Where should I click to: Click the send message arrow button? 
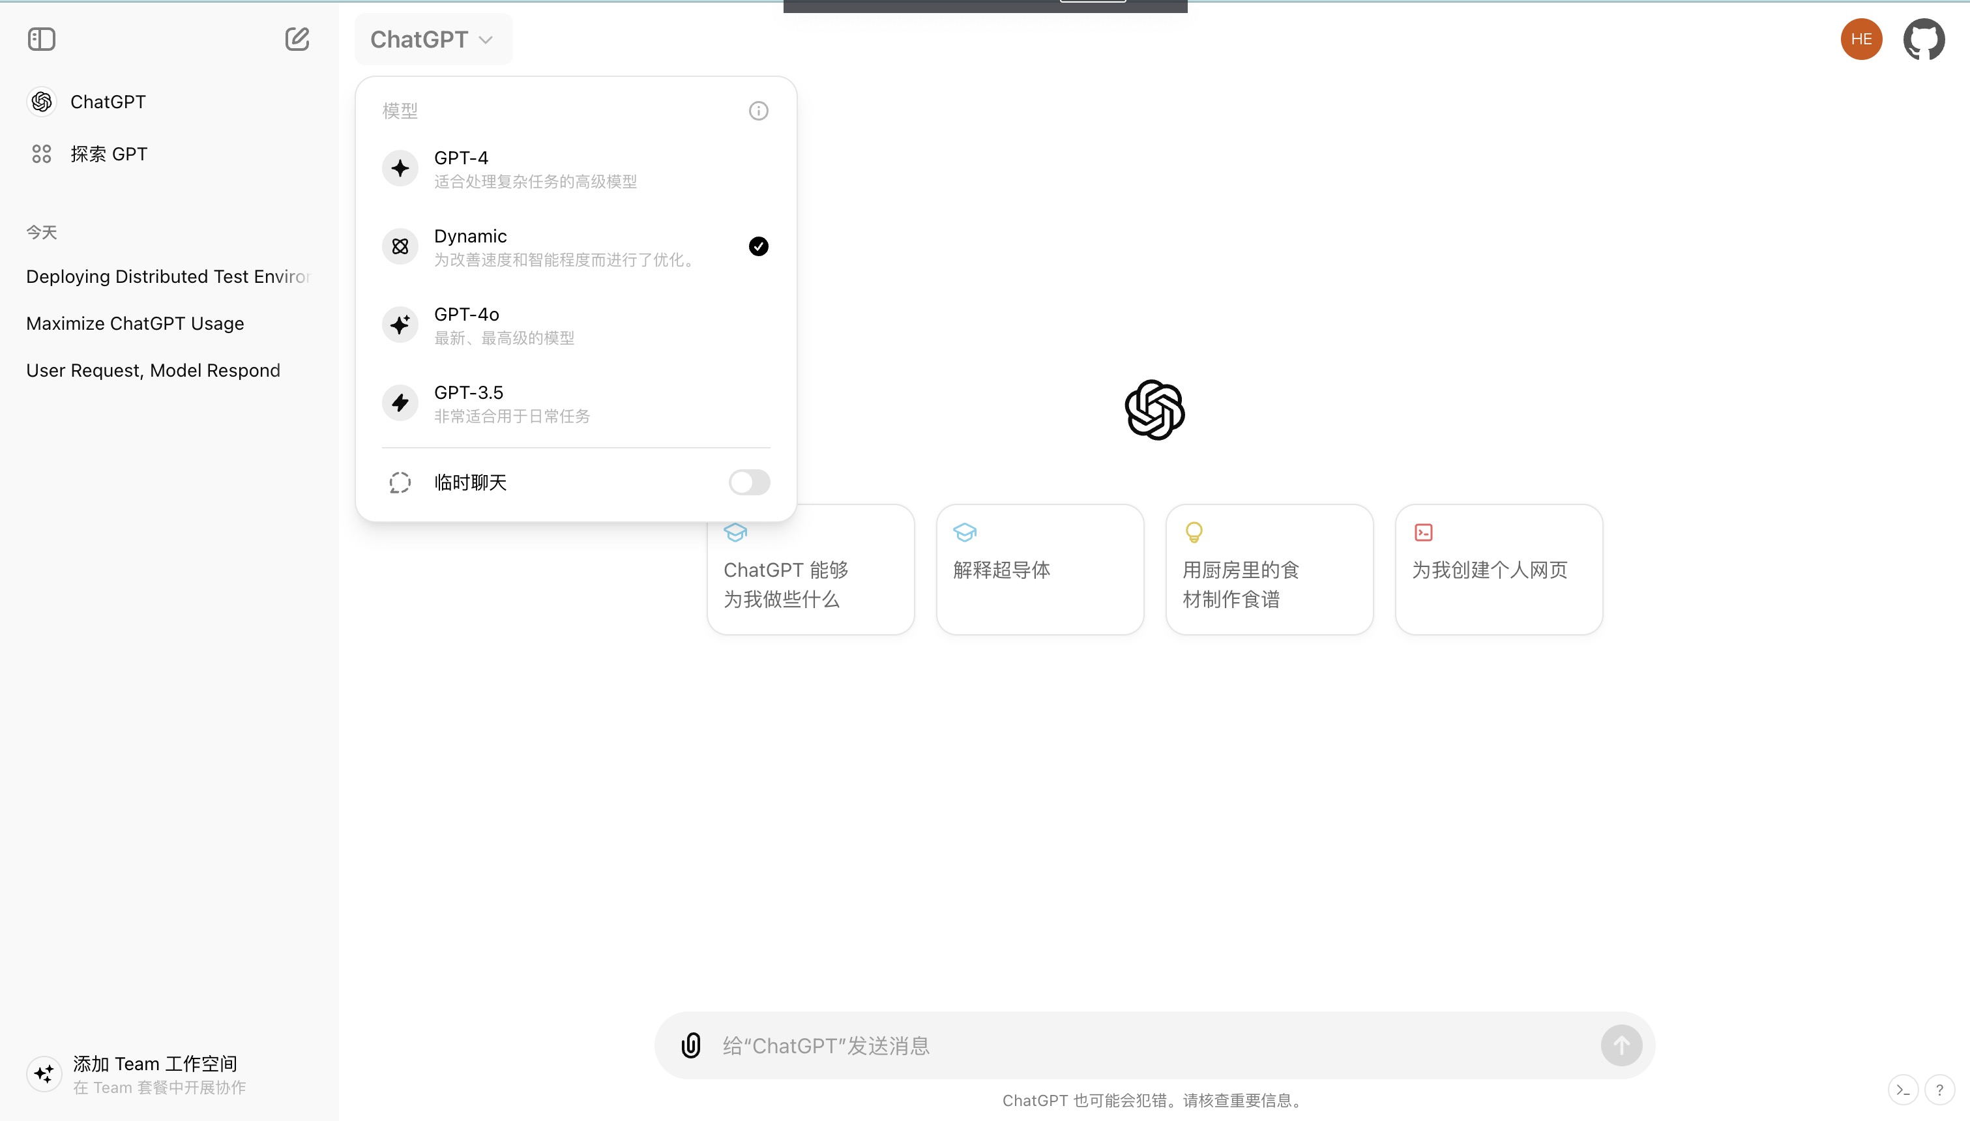coord(1621,1045)
